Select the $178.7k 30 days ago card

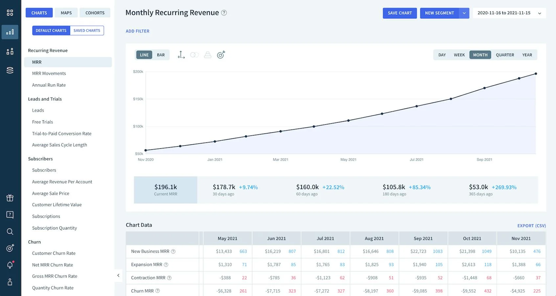[x=235, y=190]
